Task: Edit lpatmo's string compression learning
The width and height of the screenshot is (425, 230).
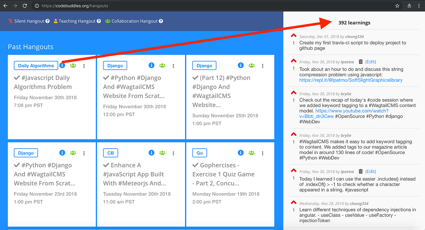Action: click(371, 62)
